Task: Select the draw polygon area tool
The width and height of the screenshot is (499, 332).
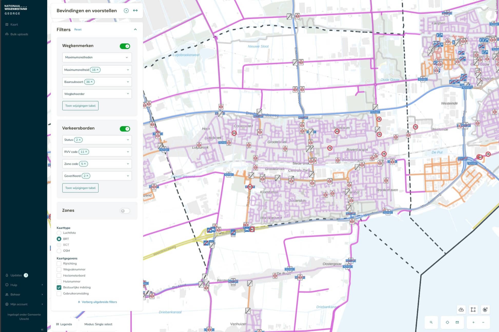Action: [x=473, y=309]
